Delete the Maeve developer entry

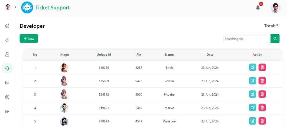[262, 108]
